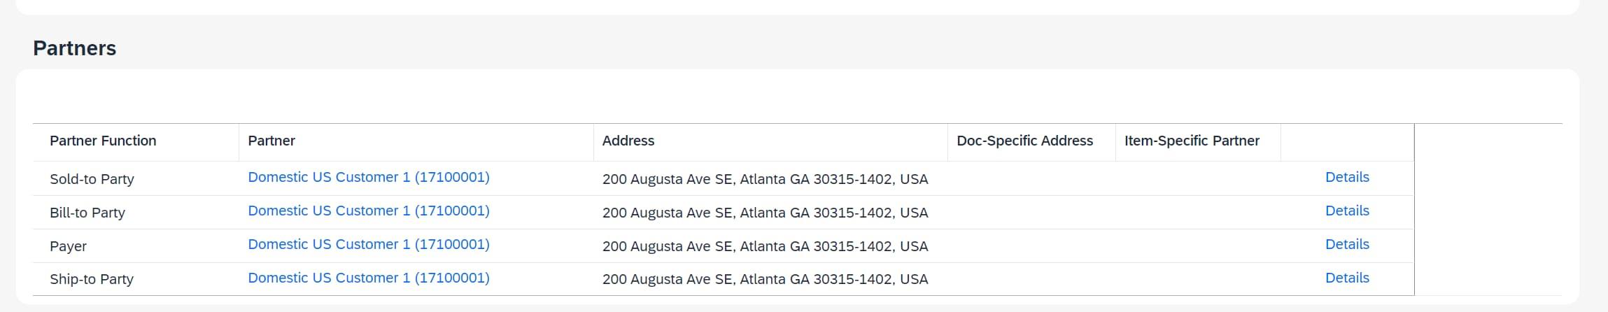Show Details for the Payer row
Screen dimensions: 1608x312
pos(1346,245)
